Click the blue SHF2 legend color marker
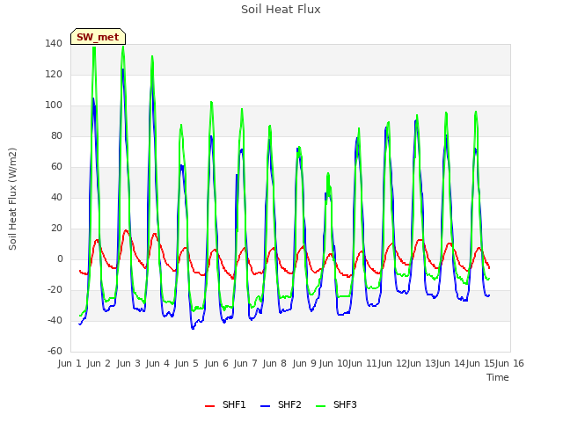This screenshot has width=563, height=422. pyautogui.click(x=265, y=406)
